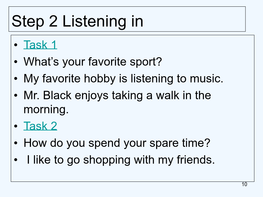Viewport: 263px width, 197px height.
Task: Click the word 'hobby' in third bullet
Action: point(100,79)
